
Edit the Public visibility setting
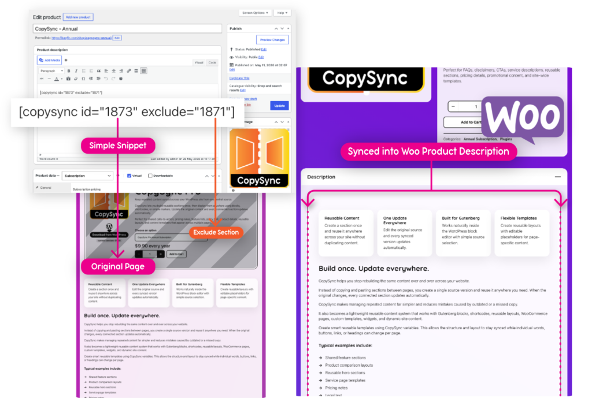point(261,57)
